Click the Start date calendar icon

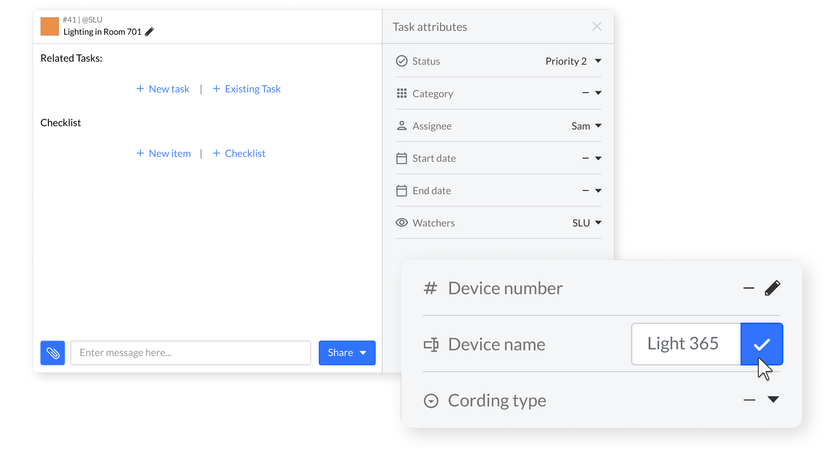coord(401,159)
